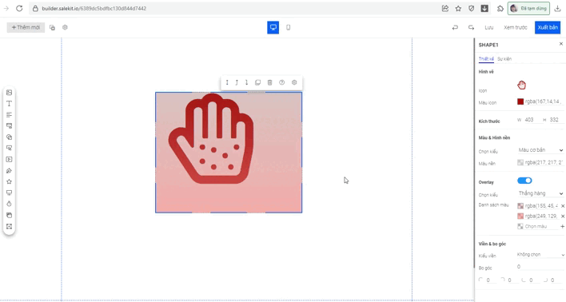Viewport: 566px width, 302px height.
Task: Click the Undo arrow icon
Action: (455, 27)
